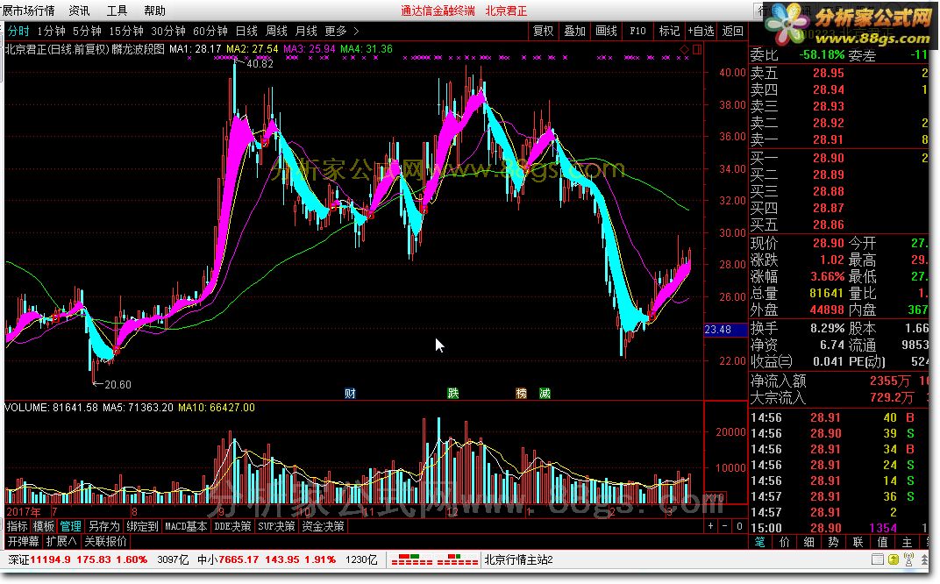Image resolution: width=940 pixels, height=584 pixels.
Task: Click the 画线 drawing button
Action: (606, 32)
